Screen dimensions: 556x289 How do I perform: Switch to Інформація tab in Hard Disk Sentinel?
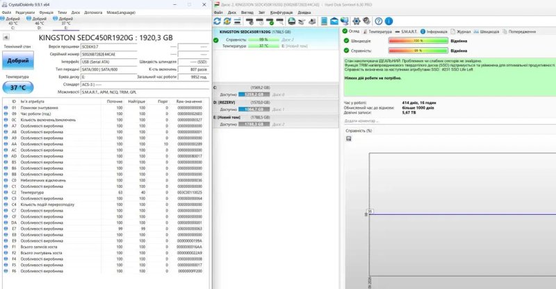(434, 31)
